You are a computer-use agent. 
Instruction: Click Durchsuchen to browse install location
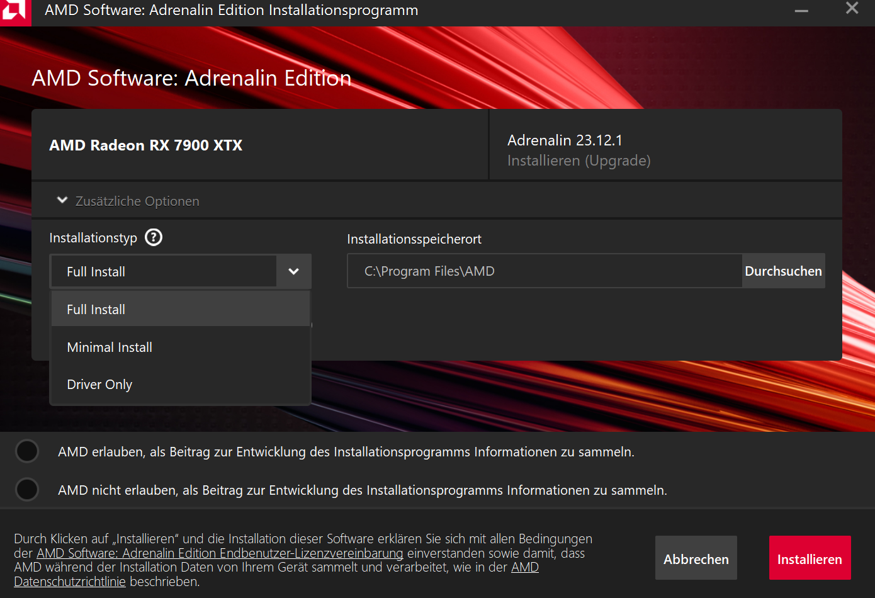click(x=783, y=271)
